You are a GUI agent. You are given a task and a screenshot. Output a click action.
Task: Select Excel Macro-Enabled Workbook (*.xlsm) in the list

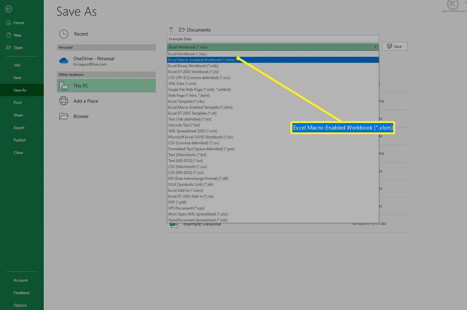pyautogui.click(x=273, y=60)
